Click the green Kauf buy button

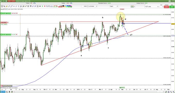pyautogui.click(x=172, y=7)
